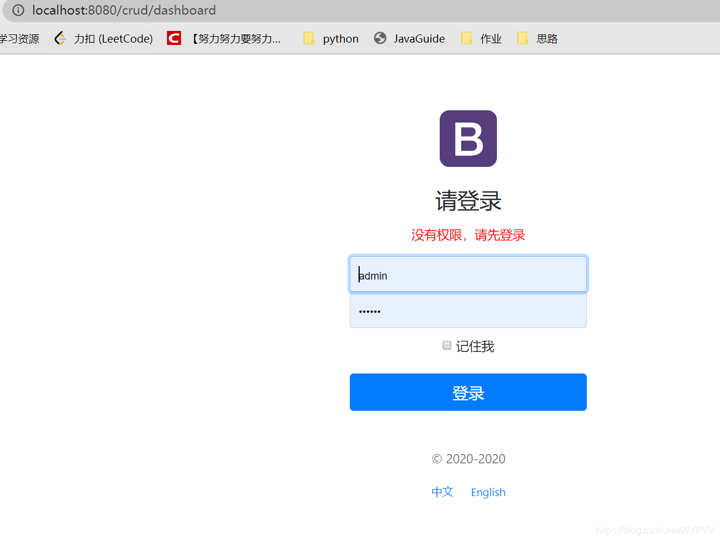Click the blue 登录 button
The height and width of the screenshot is (541, 720).
pyautogui.click(x=468, y=392)
